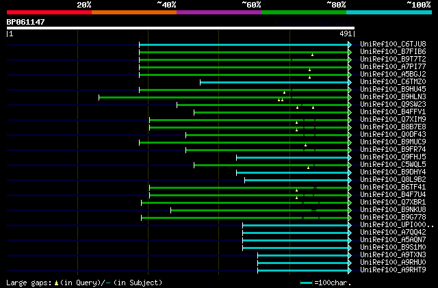Select the UniRef100_Q8L9B2 label
Image resolution: width=438 pixels, height=288 pixels.
[393, 180]
